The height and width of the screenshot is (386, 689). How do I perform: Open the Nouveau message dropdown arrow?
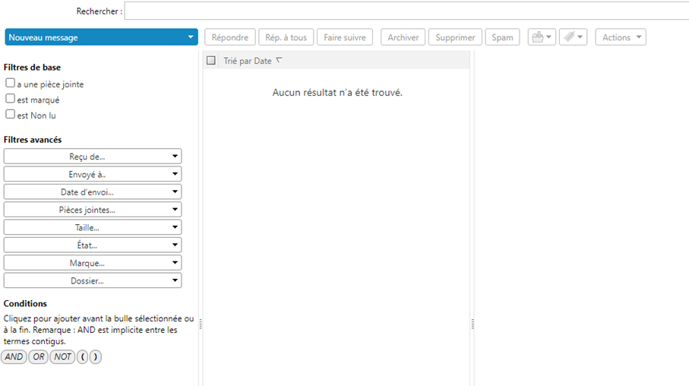pyautogui.click(x=190, y=37)
